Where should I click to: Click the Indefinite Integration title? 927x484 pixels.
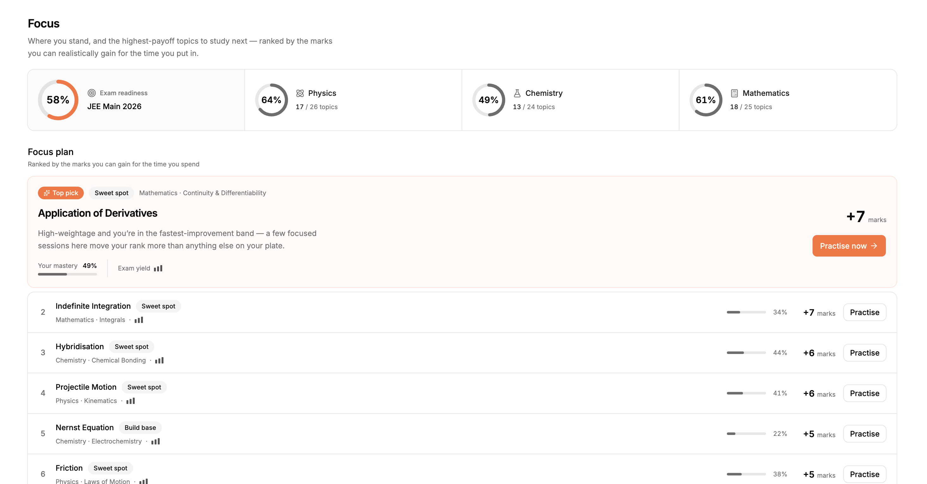tap(93, 306)
